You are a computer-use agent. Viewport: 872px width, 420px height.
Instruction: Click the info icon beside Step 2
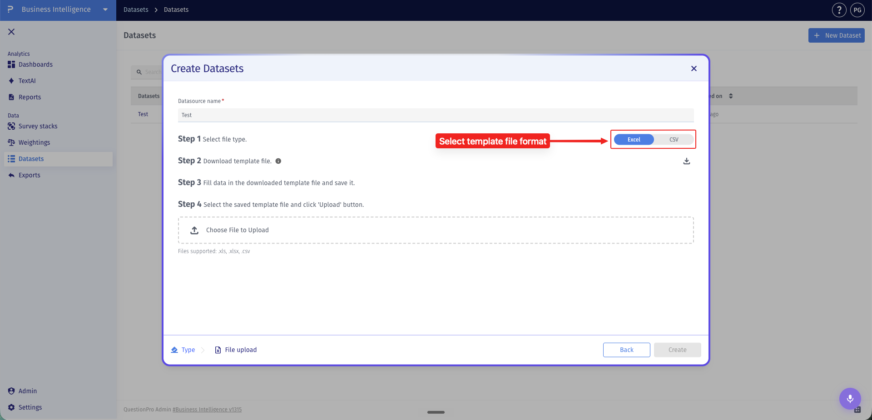tap(278, 161)
